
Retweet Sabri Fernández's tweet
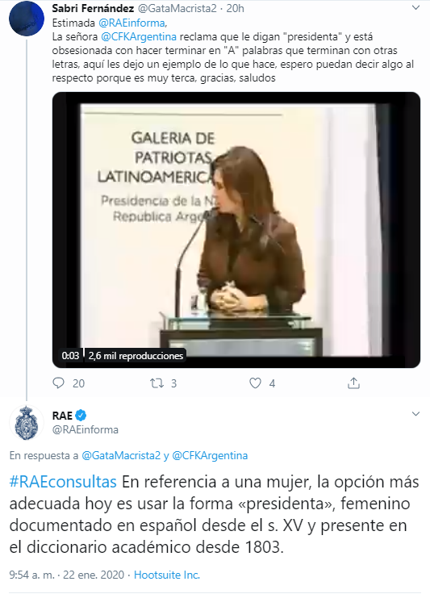157,383
